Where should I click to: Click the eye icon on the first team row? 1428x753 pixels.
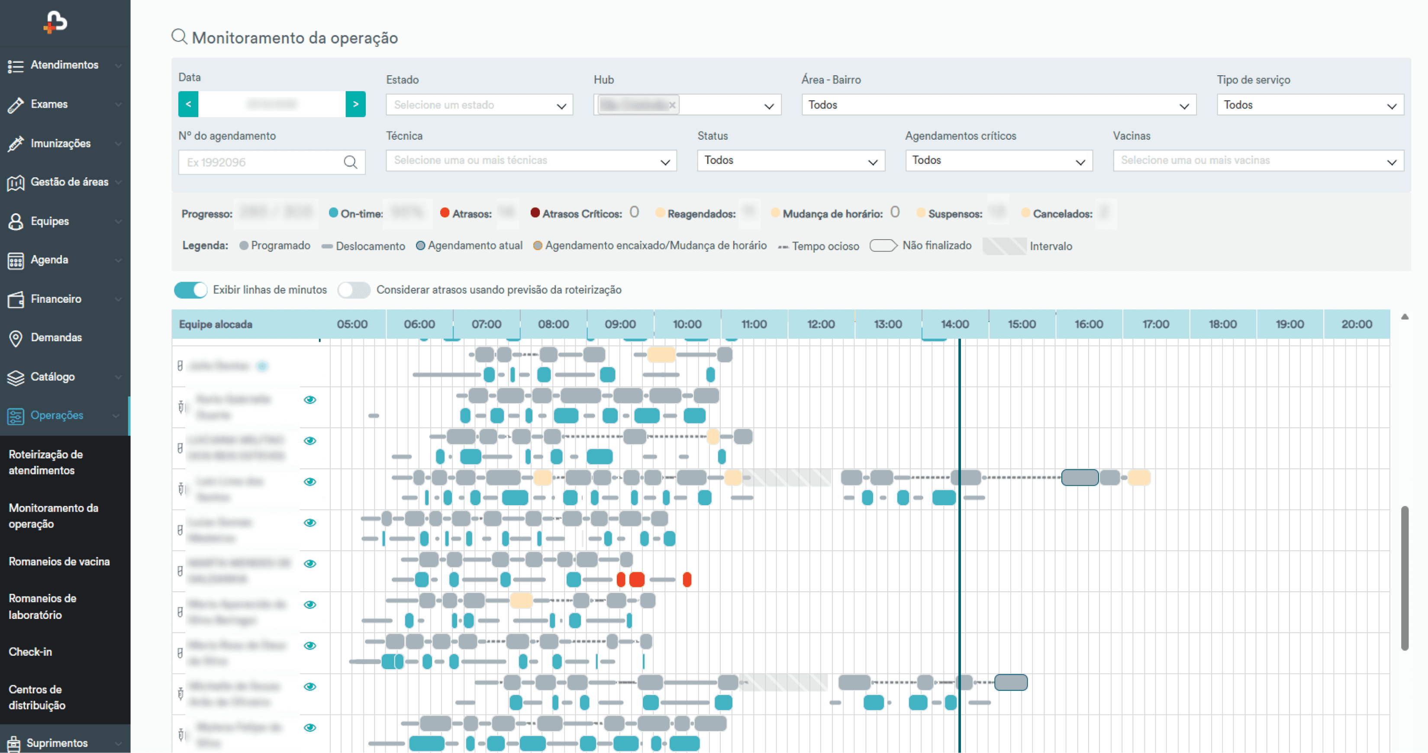[x=310, y=400]
